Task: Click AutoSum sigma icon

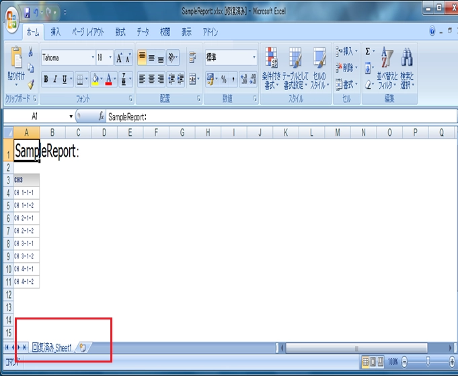Action: click(368, 52)
